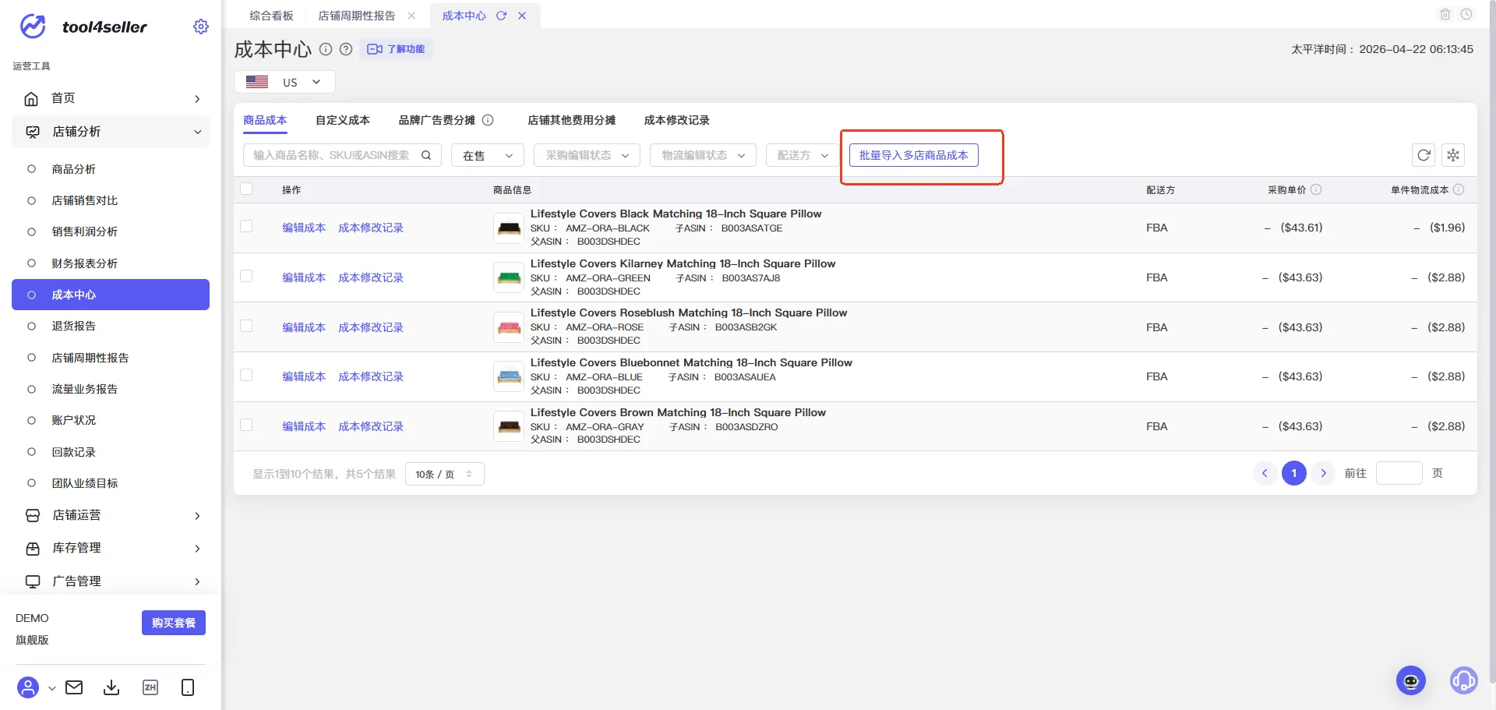Expand the 店铺运营 menu arrow
The width and height of the screenshot is (1496, 710).
pyautogui.click(x=197, y=516)
